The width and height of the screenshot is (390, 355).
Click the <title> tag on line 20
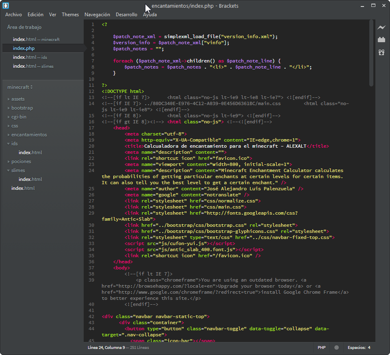tap(134, 146)
